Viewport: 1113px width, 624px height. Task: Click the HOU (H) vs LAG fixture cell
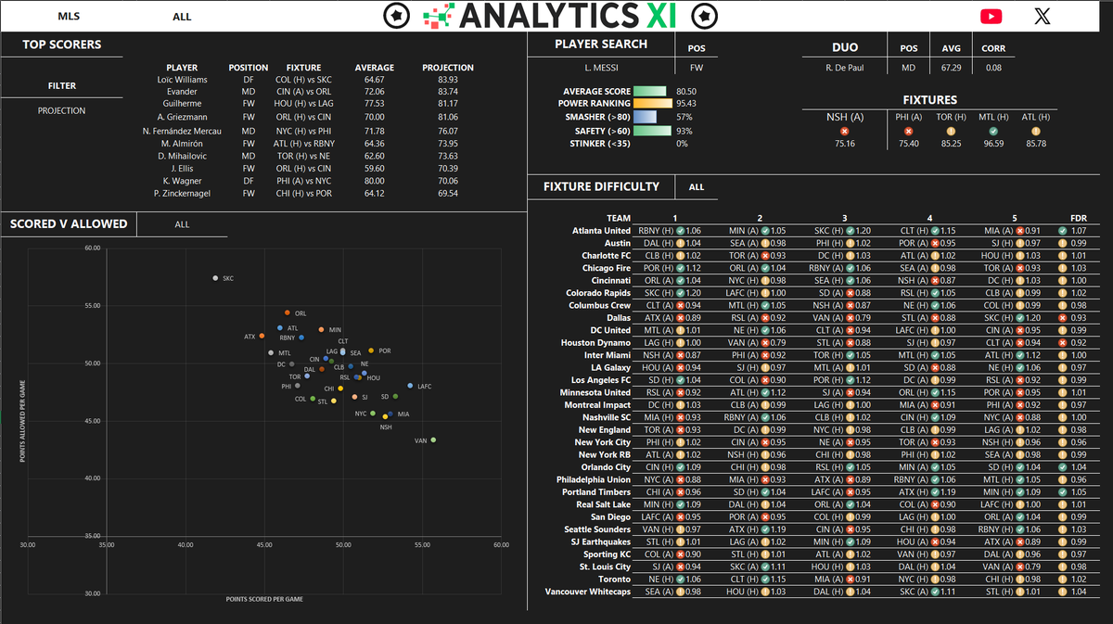303,105
